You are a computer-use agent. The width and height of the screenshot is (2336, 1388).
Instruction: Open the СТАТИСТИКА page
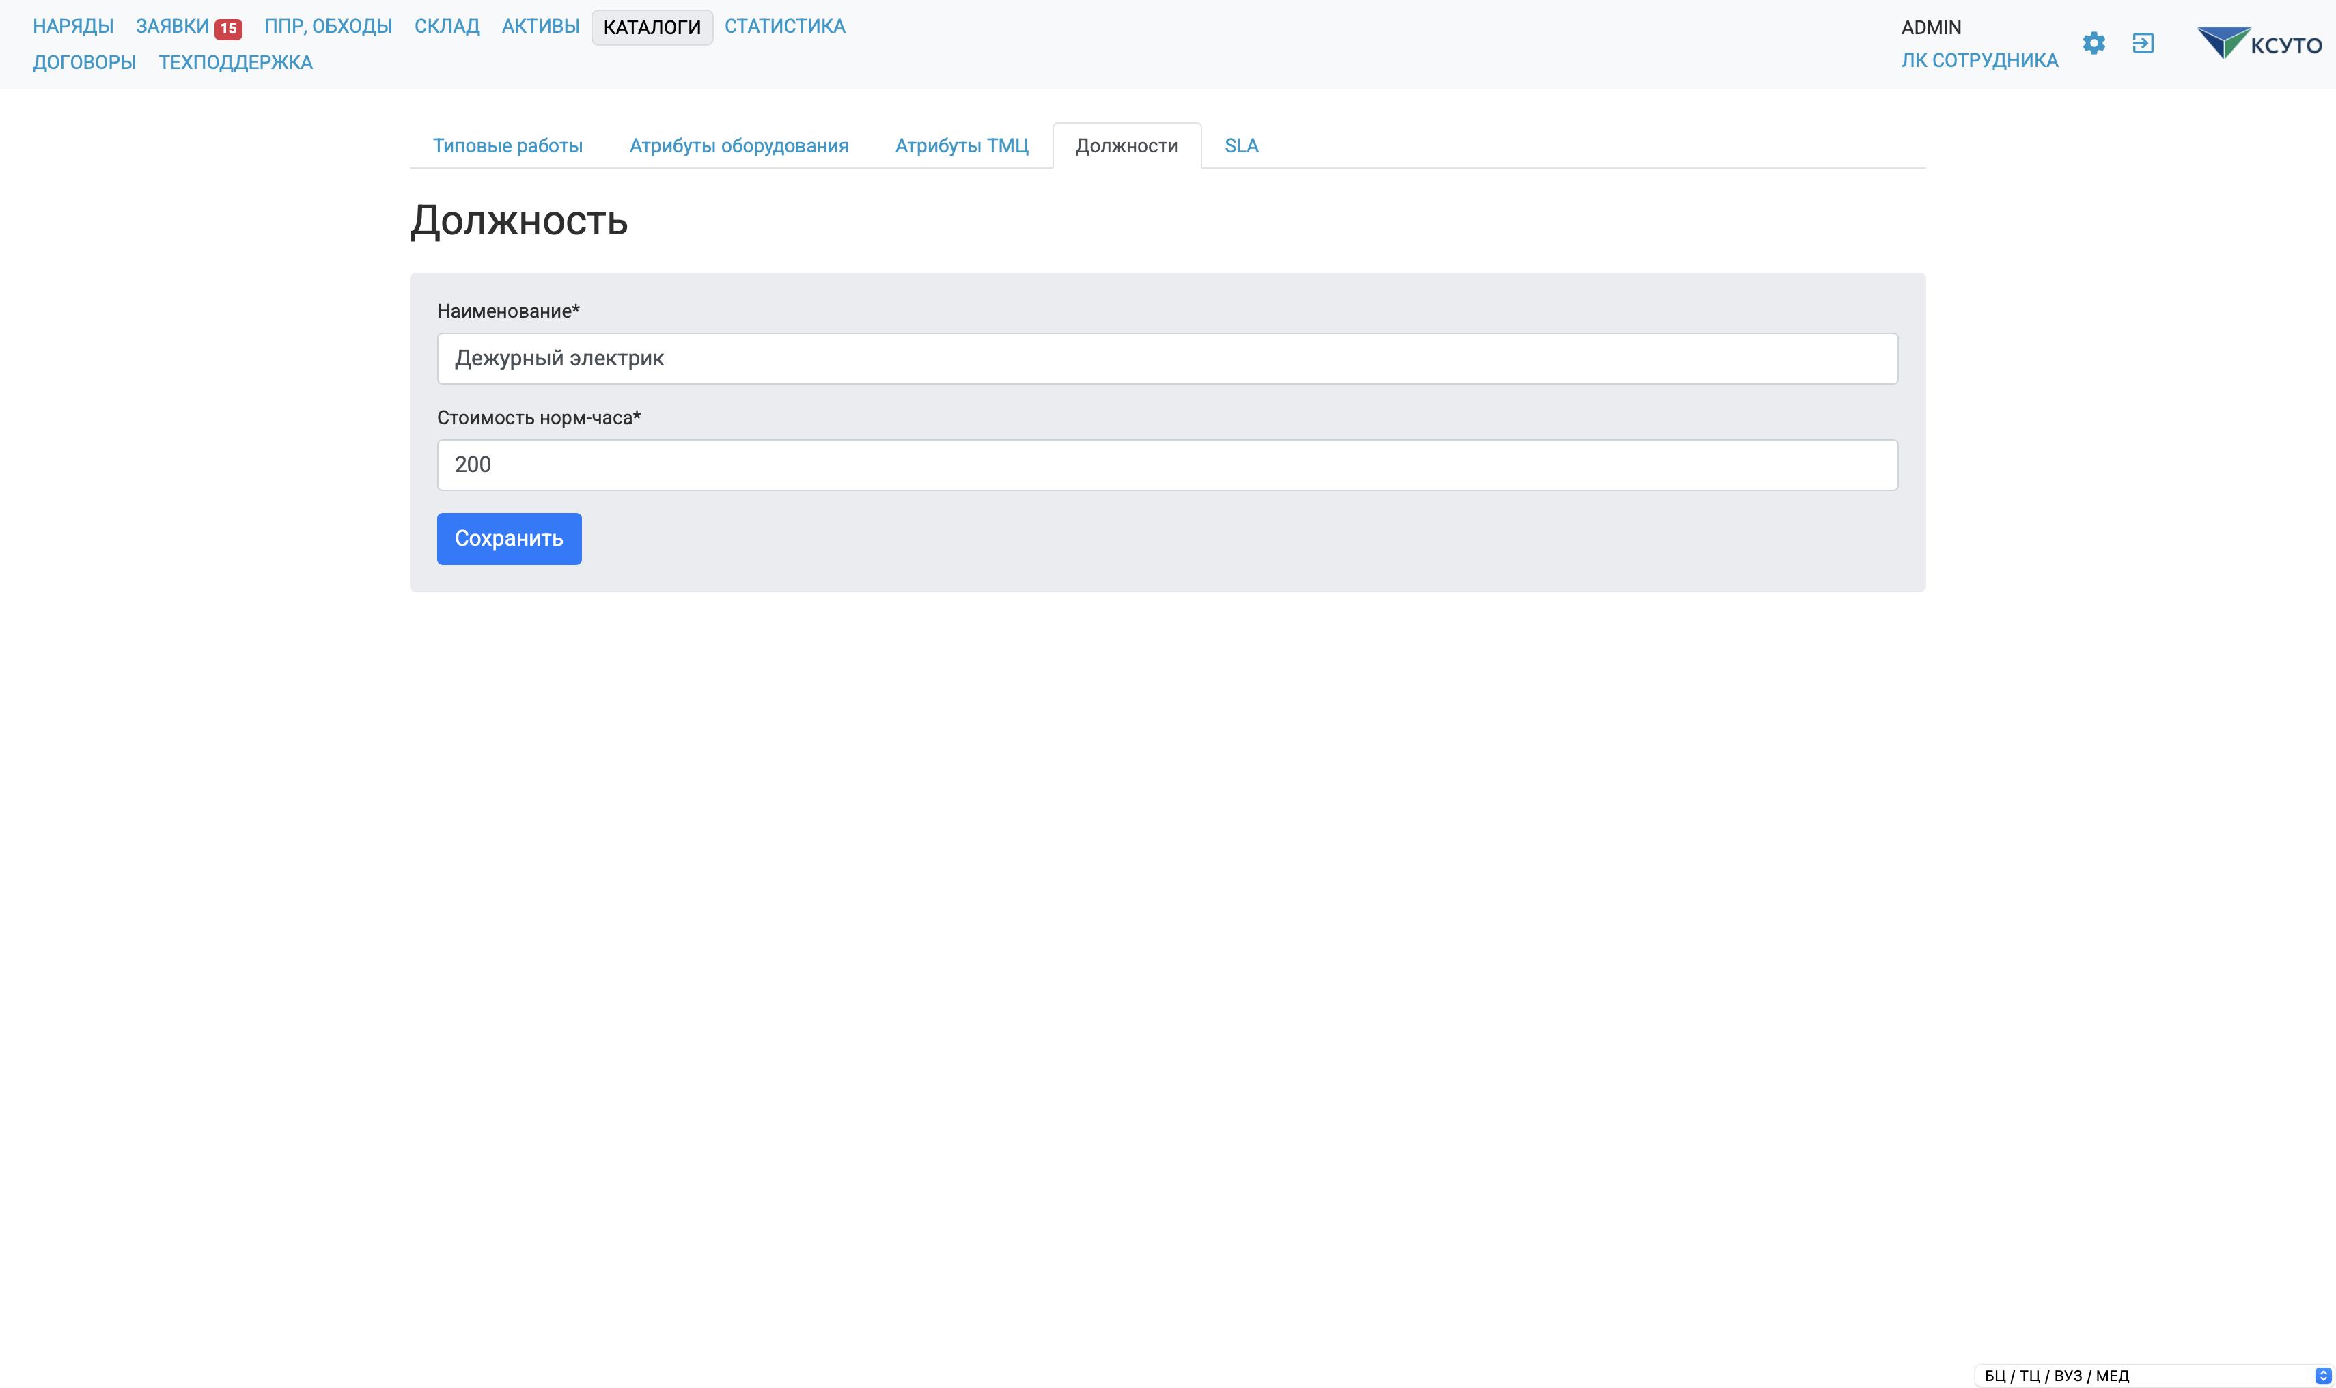point(785,26)
